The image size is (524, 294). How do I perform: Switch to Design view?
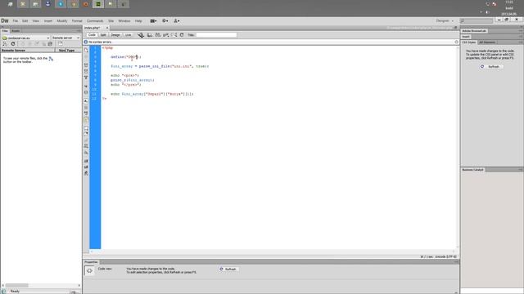[x=115, y=35]
